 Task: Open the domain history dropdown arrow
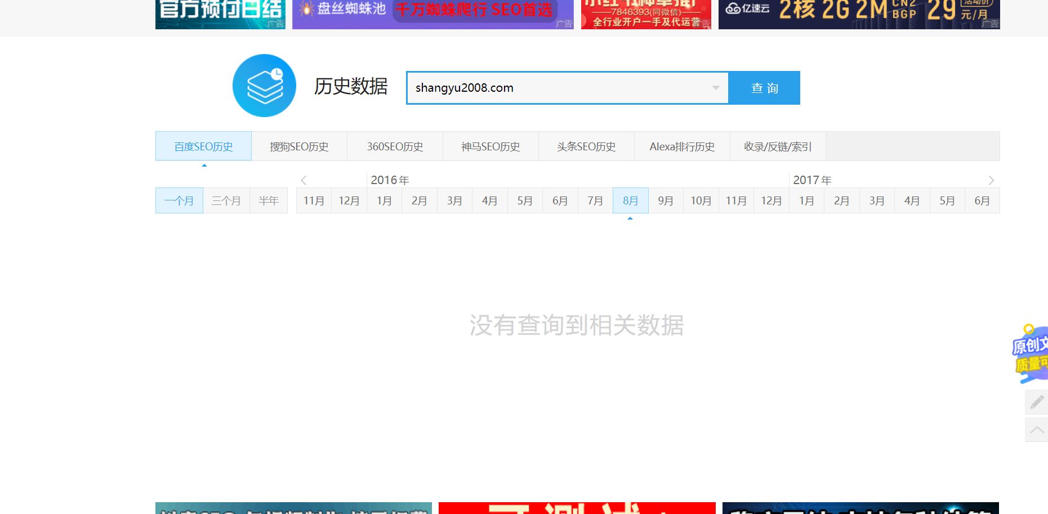[x=716, y=88]
